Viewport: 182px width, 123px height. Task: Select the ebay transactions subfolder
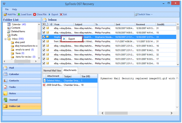(24, 46)
